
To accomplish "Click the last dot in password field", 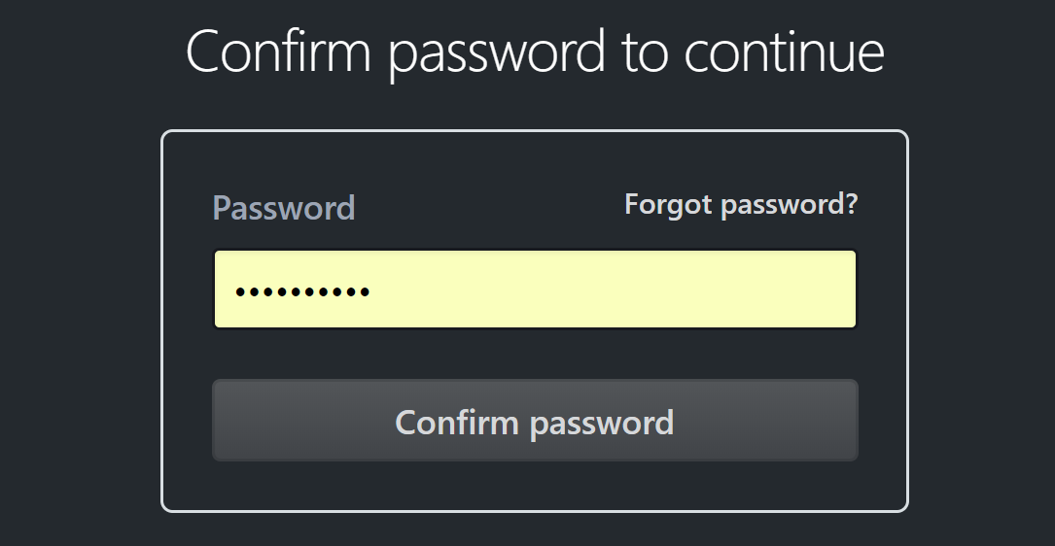I will tap(364, 290).
